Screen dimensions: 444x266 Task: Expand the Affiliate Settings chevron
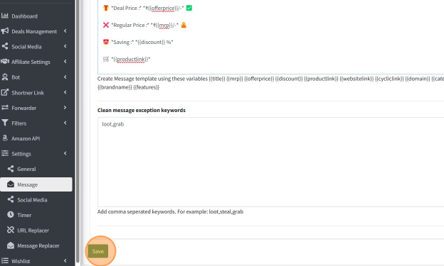coord(65,61)
